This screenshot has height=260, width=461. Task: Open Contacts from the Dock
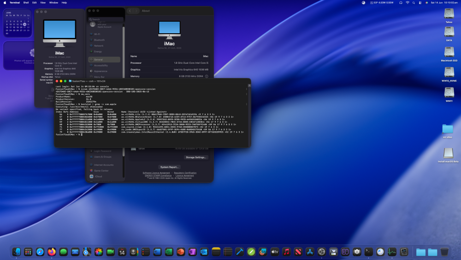pos(134,252)
